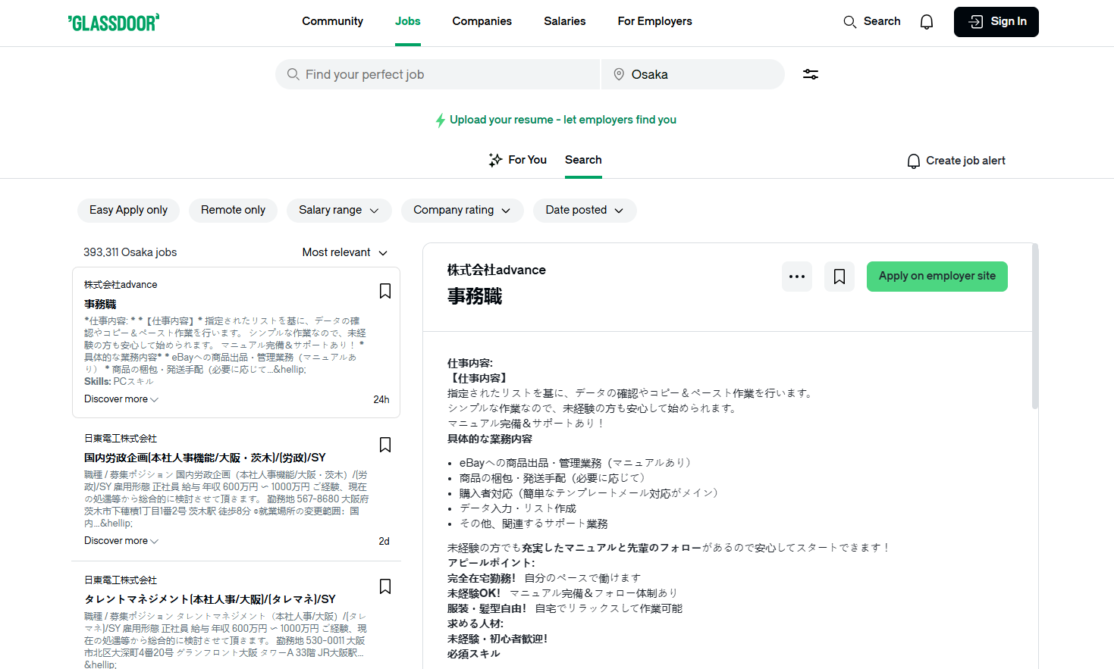Click the lightning bolt resume icon

tap(440, 120)
